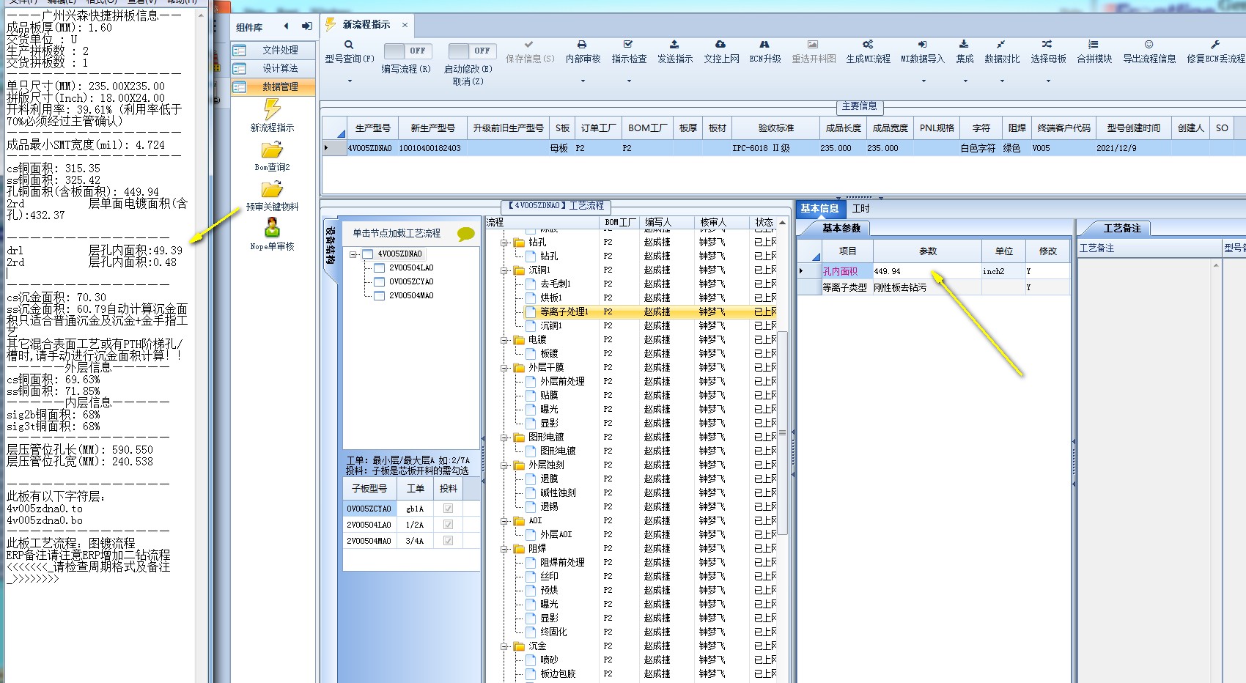Select 外层AOI process step
Image resolution: width=1246 pixels, height=683 pixels.
tap(556, 535)
